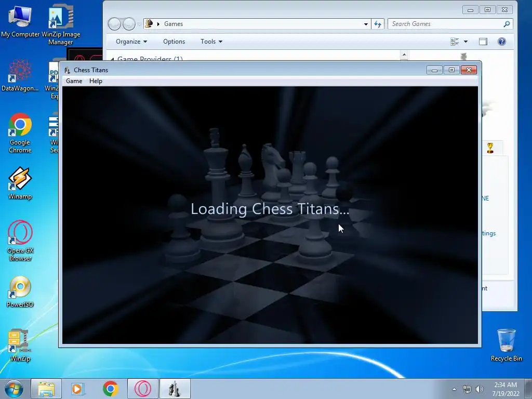This screenshot has width=532, height=399.
Task: Click the scroll up arrow in Games list
Action: point(404,55)
